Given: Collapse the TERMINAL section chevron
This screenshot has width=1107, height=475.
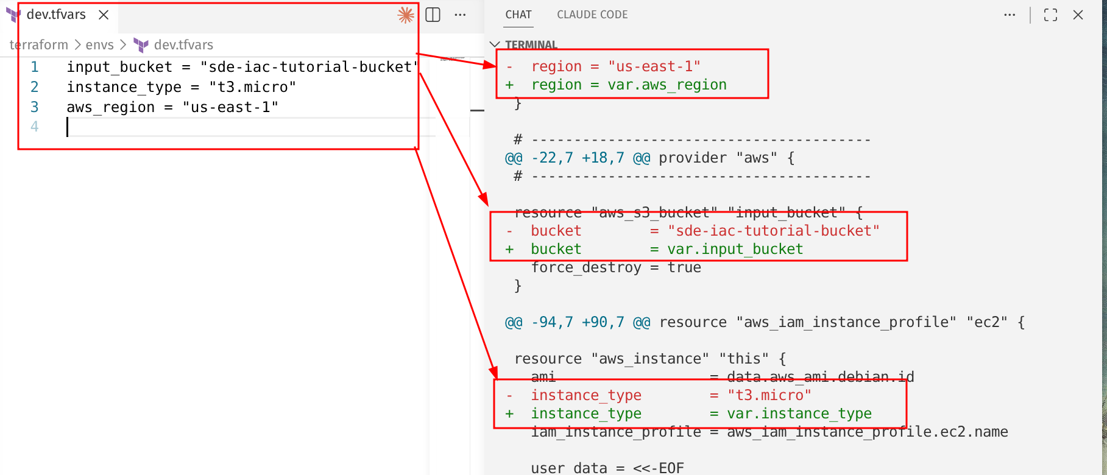Looking at the screenshot, I should 495,44.
